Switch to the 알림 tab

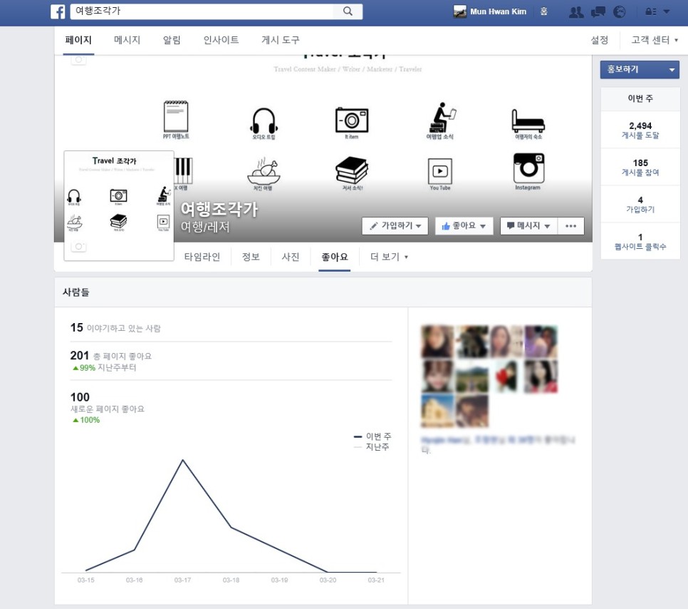click(172, 40)
